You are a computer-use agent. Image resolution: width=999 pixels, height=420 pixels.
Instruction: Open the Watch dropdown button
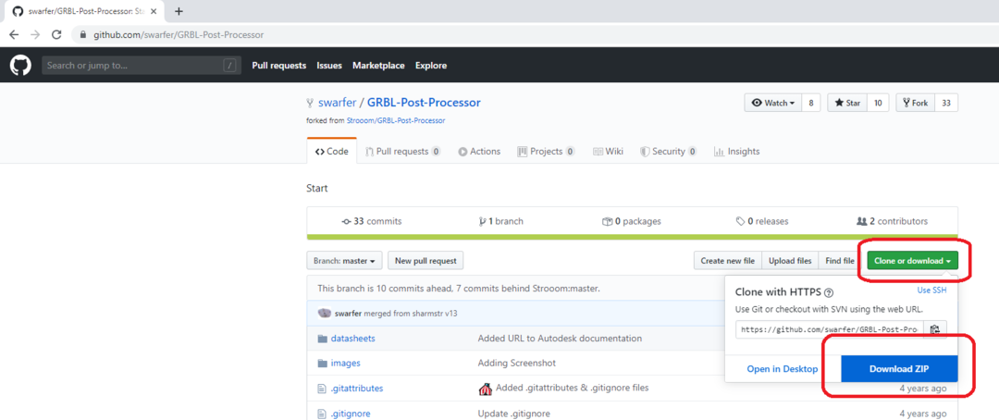[x=772, y=103]
